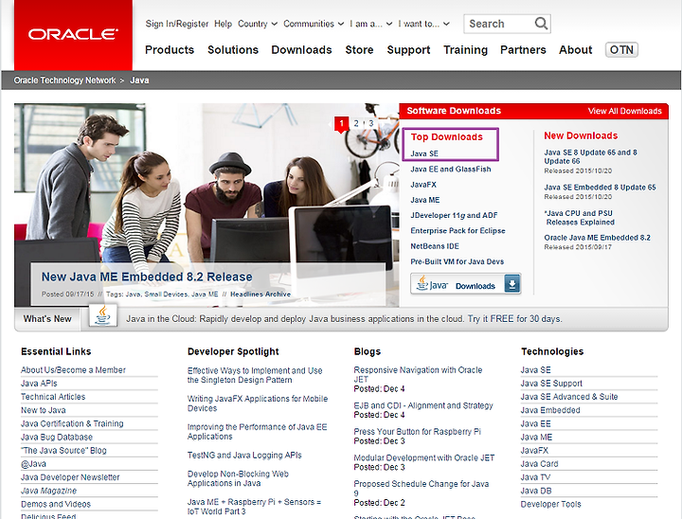Open the Solutions menu
The height and width of the screenshot is (519, 682).
point(233,50)
